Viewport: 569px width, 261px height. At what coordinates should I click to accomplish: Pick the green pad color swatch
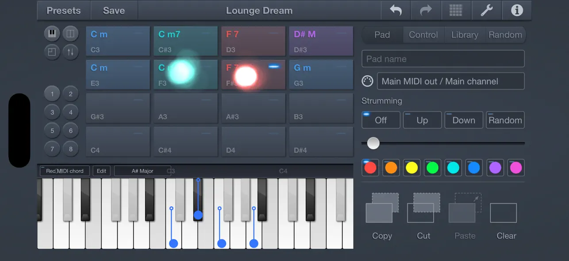tap(432, 168)
